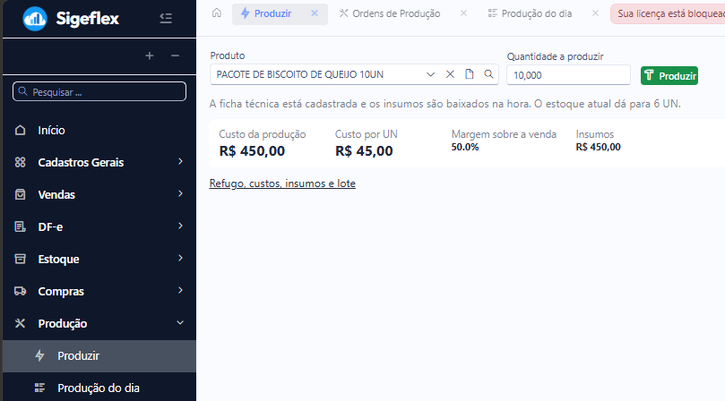725x401 pixels.
Task: Collapse the sidebar with the menu-fold icon
Action: [166, 18]
